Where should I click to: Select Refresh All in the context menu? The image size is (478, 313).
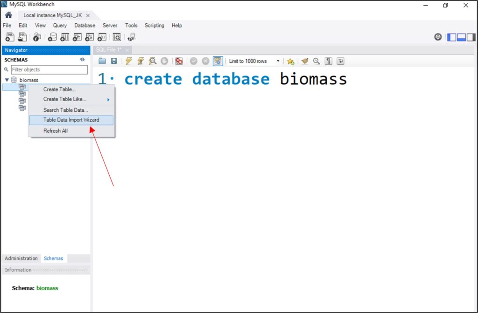click(56, 131)
